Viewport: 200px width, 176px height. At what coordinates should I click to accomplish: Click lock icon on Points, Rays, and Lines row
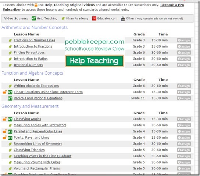(5, 137)
